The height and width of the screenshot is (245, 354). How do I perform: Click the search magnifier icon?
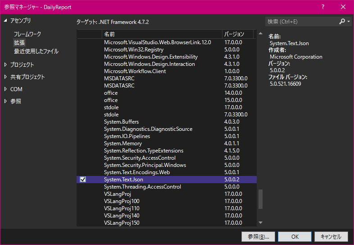342,22
